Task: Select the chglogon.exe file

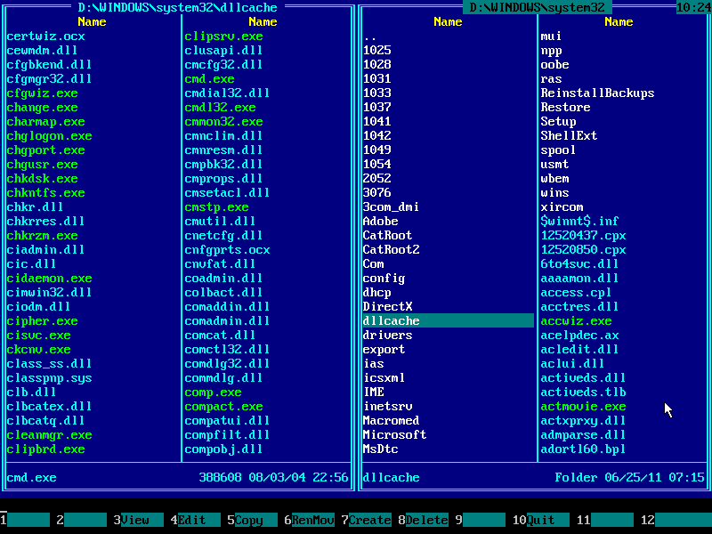Action: pos(50,136)
